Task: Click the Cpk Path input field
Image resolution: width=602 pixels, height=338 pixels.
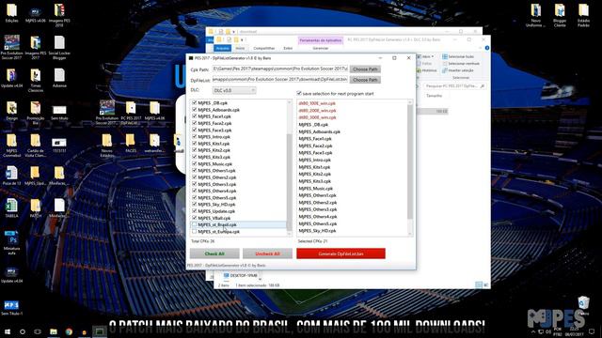Action: [280, 69]
